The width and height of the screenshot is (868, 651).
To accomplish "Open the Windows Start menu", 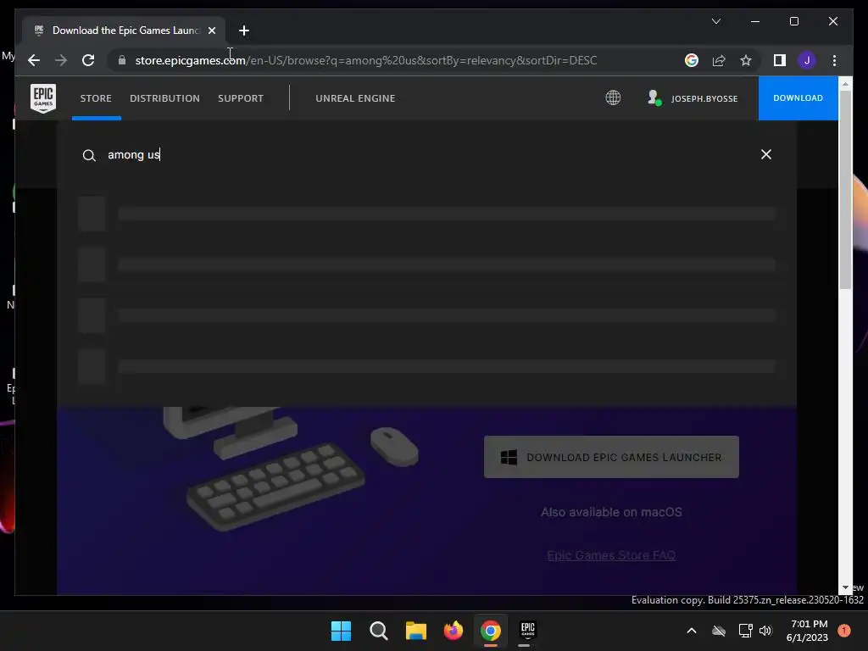I will point(341,631).
